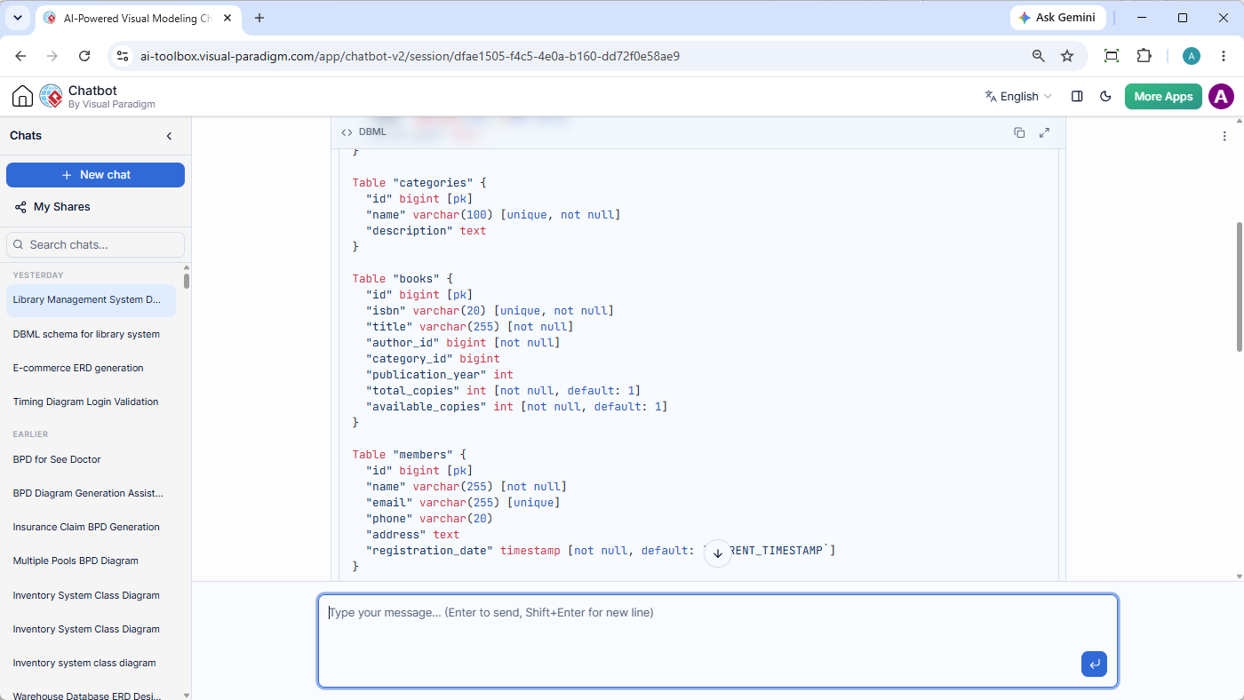Select the AI-Powered Visual Modeling tab
1244x700 pixels.
point(138,18)
